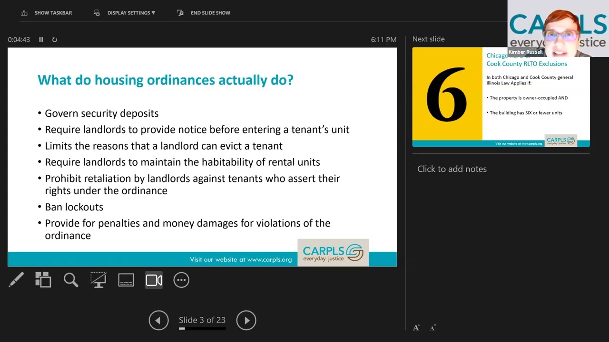Screen dimensions: 609x342
Task: Click the bullet 'Govern security deposits'
Action: (102, 113)
